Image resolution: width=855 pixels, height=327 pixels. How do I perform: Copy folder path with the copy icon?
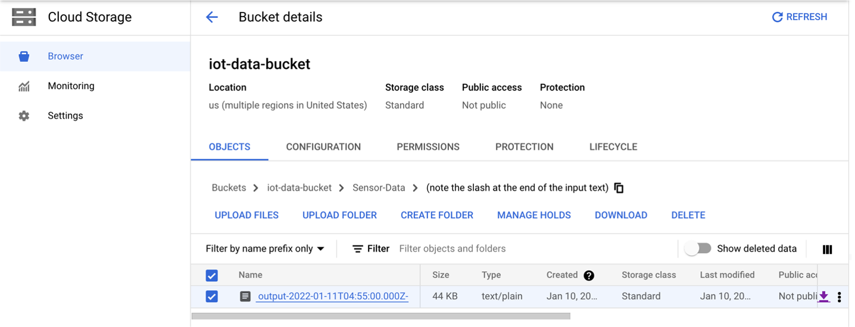619,188
